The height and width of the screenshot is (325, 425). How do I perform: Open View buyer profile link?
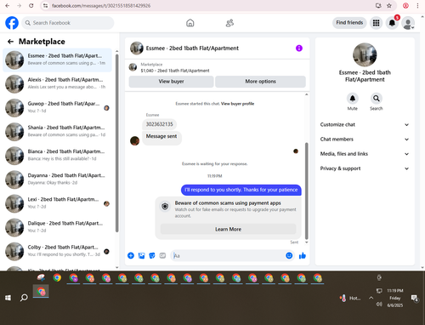click(x=237, y=104)
